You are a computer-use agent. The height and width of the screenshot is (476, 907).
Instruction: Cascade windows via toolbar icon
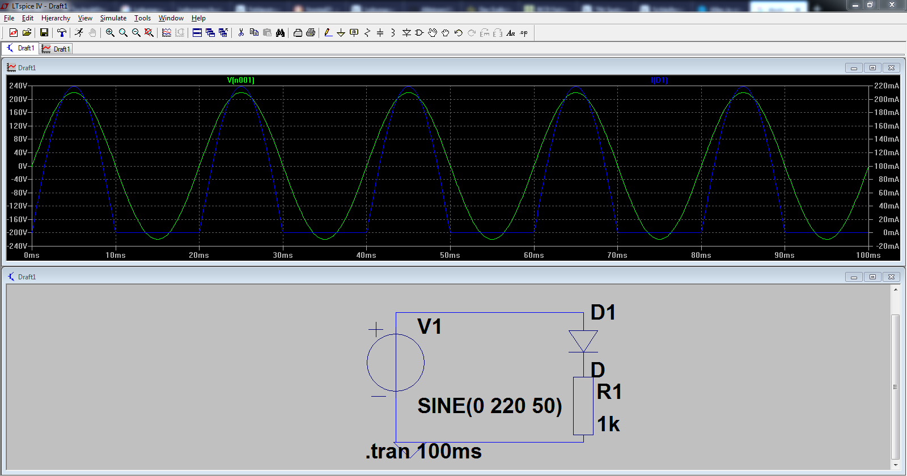[210, 33]
